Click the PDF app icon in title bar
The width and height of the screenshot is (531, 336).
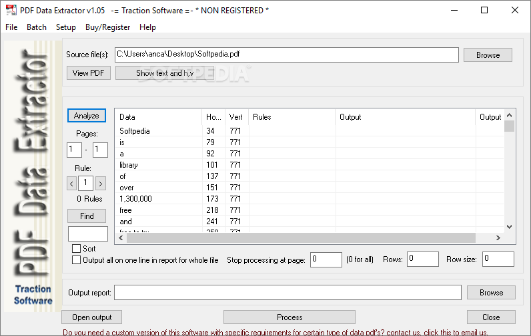coord(10,10)
